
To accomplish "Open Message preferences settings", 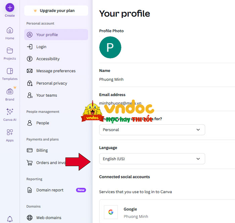I will coord(56,71).
